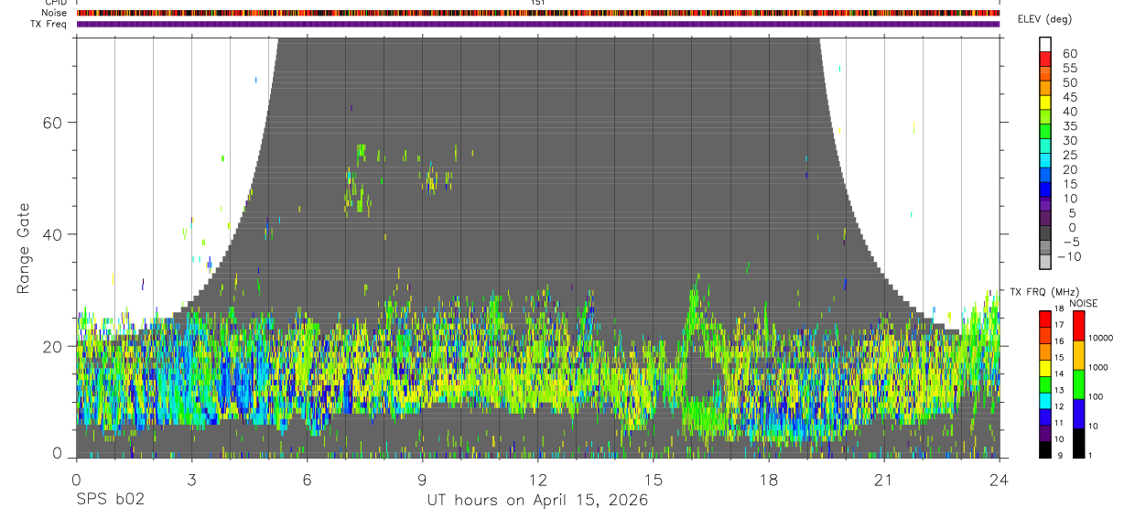Click the '14' label on TX FRQ scale

coord(1059,374)
